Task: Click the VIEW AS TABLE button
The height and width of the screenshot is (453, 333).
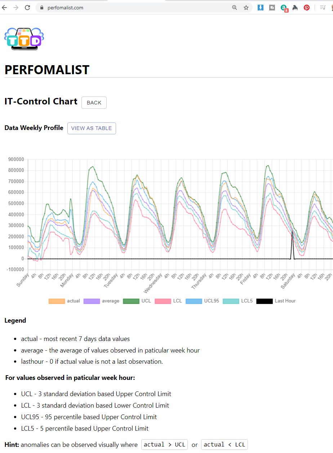Action: [92, 128]
